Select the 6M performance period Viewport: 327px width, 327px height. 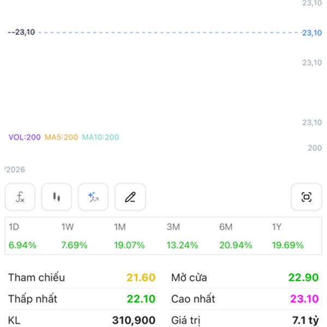point(237,236)
